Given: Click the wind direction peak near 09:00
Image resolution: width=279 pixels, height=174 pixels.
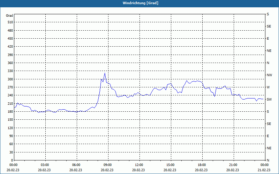Looking at the screenshot, I should tap(105, 73).
